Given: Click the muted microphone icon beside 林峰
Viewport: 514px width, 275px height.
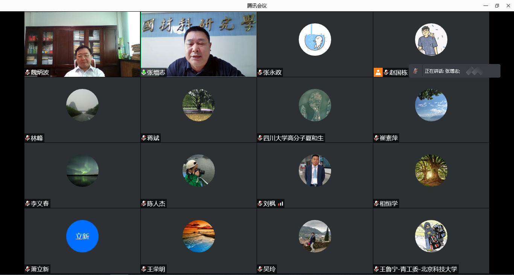Looking at the screenshot, I should tap(27, 138).
